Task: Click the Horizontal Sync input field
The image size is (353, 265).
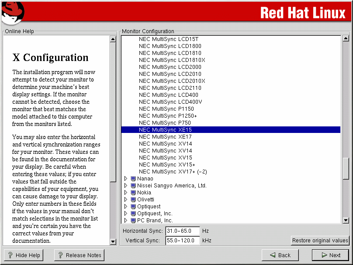Action: (x=182, y=231)
